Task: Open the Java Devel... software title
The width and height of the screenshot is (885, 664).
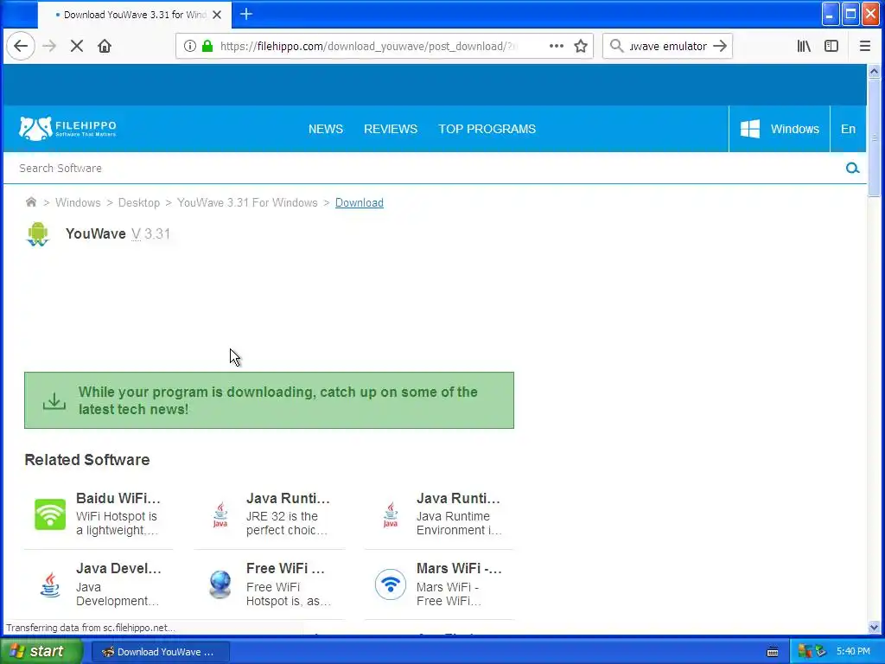Action: tap(118, 568)
